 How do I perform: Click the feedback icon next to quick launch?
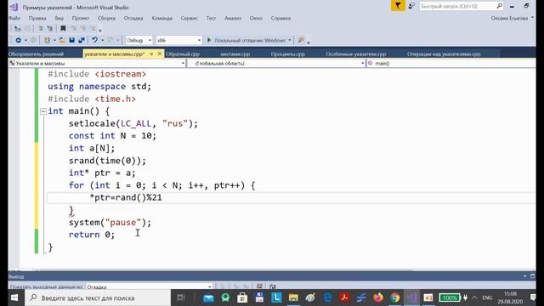(411, 6)
